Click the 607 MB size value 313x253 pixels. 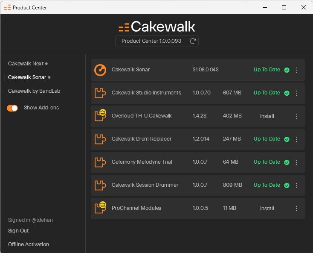point(232,93)
